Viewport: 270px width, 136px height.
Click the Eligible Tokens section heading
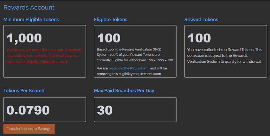pos(110,20)
